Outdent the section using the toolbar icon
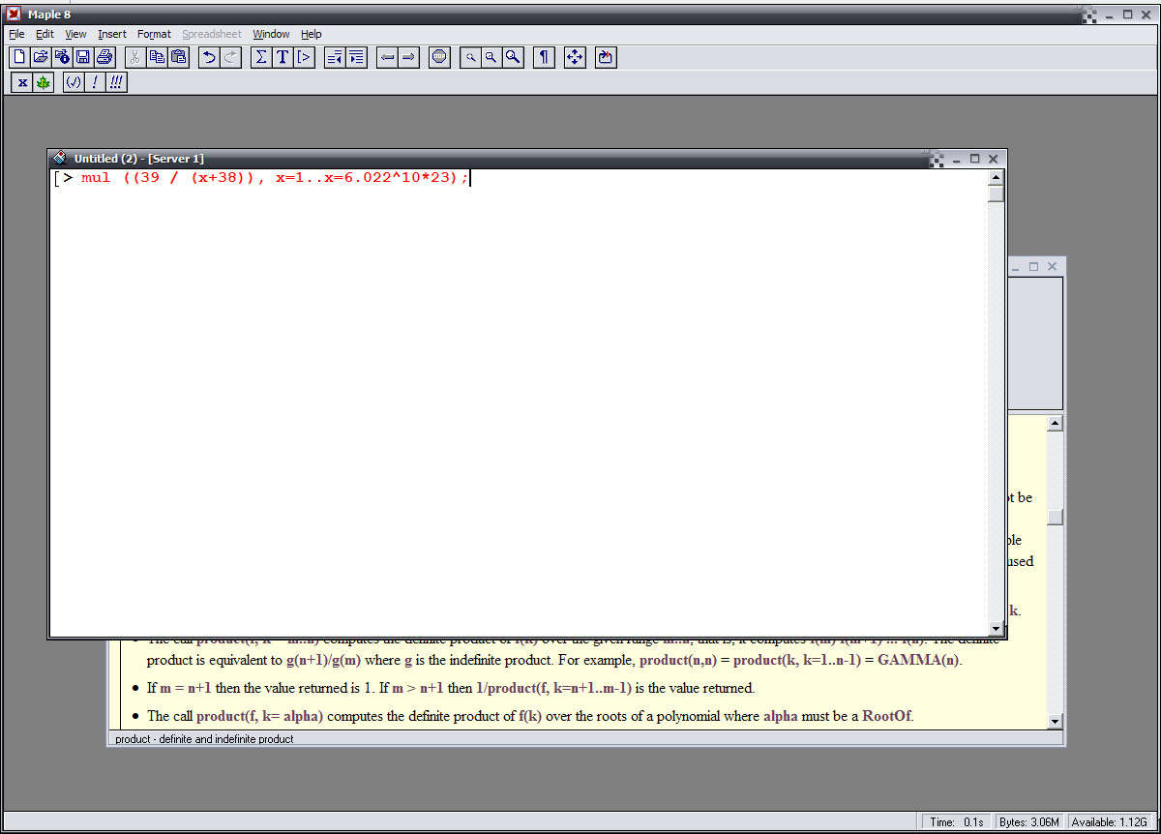1161x834 pixels. [x=335, y=58]
